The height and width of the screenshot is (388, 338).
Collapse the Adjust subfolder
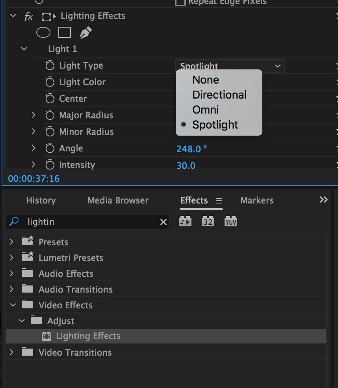click(x=22, y=321)
